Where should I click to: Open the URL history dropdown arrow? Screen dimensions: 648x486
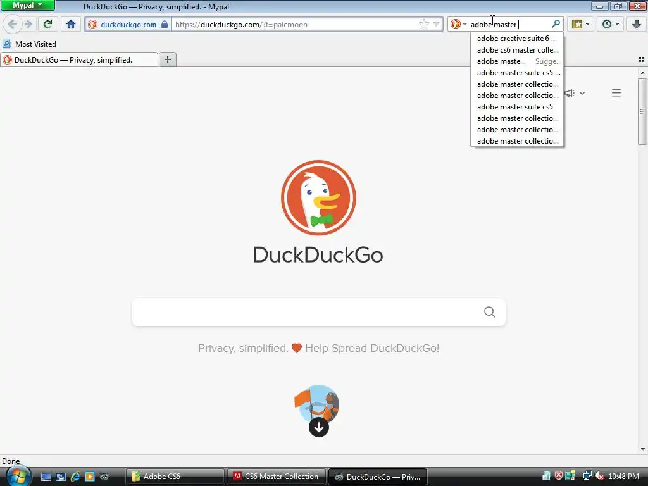(436, 25)
